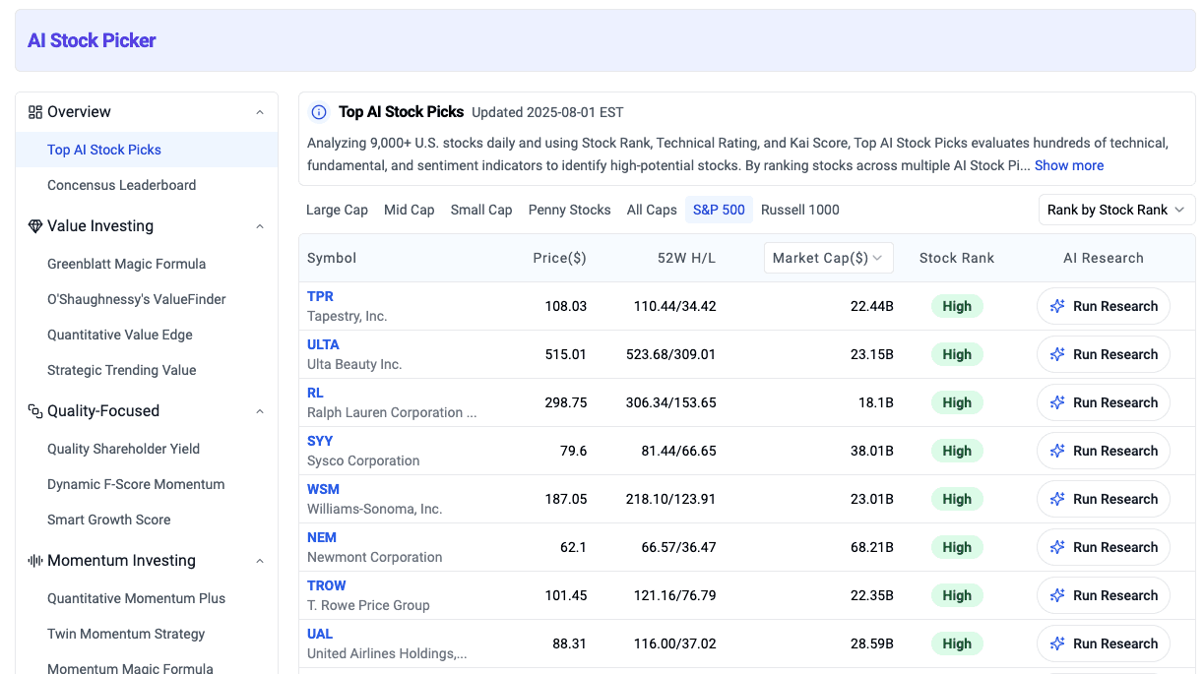Switch to the Large Cap tab
This screenshot has width=1204, height=674.
click(x=337, y=210)
